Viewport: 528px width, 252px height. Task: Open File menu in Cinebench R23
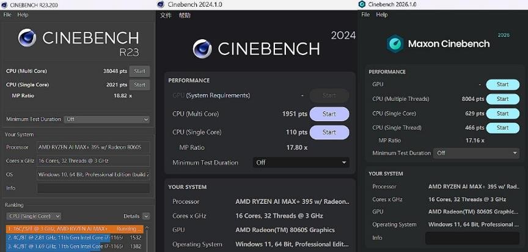pyautogui.click(x=7, y=15)
